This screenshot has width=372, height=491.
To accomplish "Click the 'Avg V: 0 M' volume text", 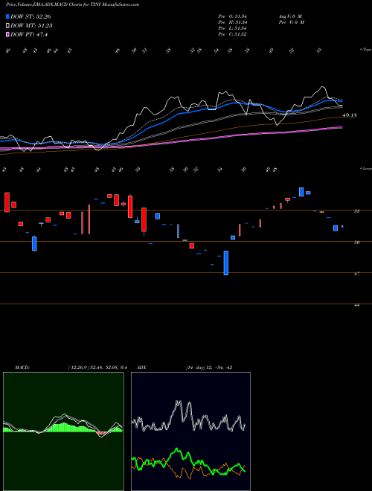I will pos(289,16).
